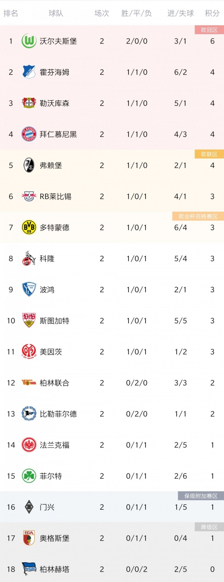
Task: Open the Bayer Leverkusen team logo
Action: [29, 103]
